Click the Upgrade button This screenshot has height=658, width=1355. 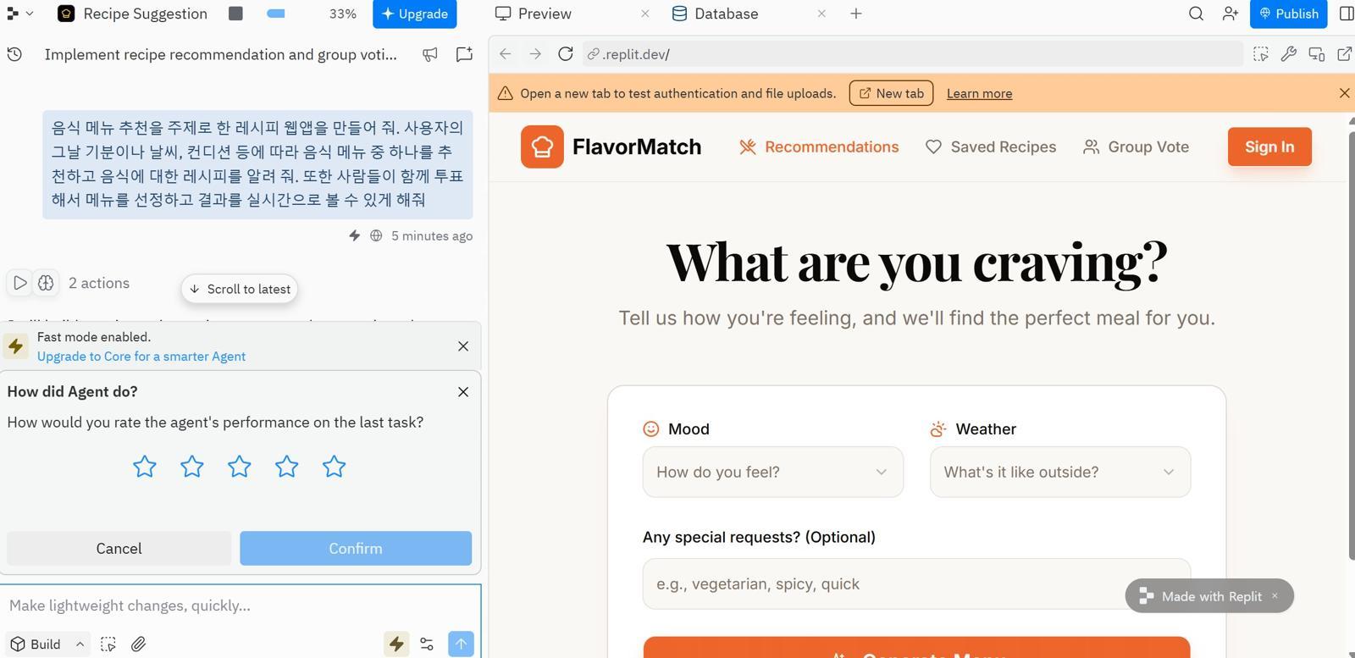415,14
